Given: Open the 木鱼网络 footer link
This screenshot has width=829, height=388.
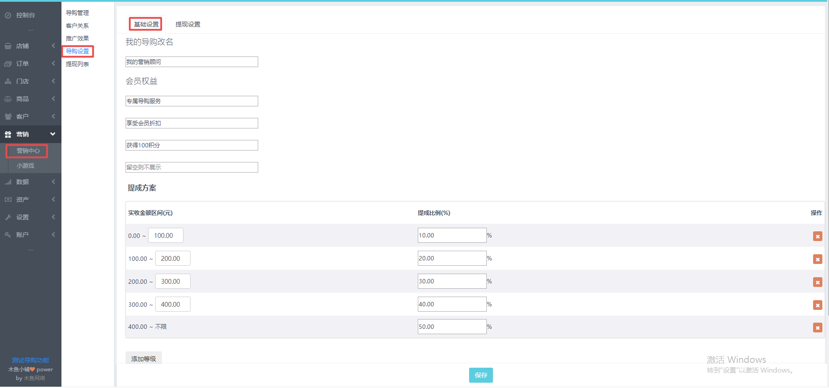Looking at the screenshot, I should tap(34, 378).
